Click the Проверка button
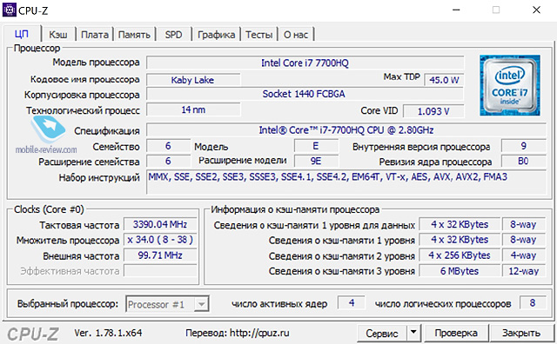This screenshot has width=557, height=344. click(456, 334)
